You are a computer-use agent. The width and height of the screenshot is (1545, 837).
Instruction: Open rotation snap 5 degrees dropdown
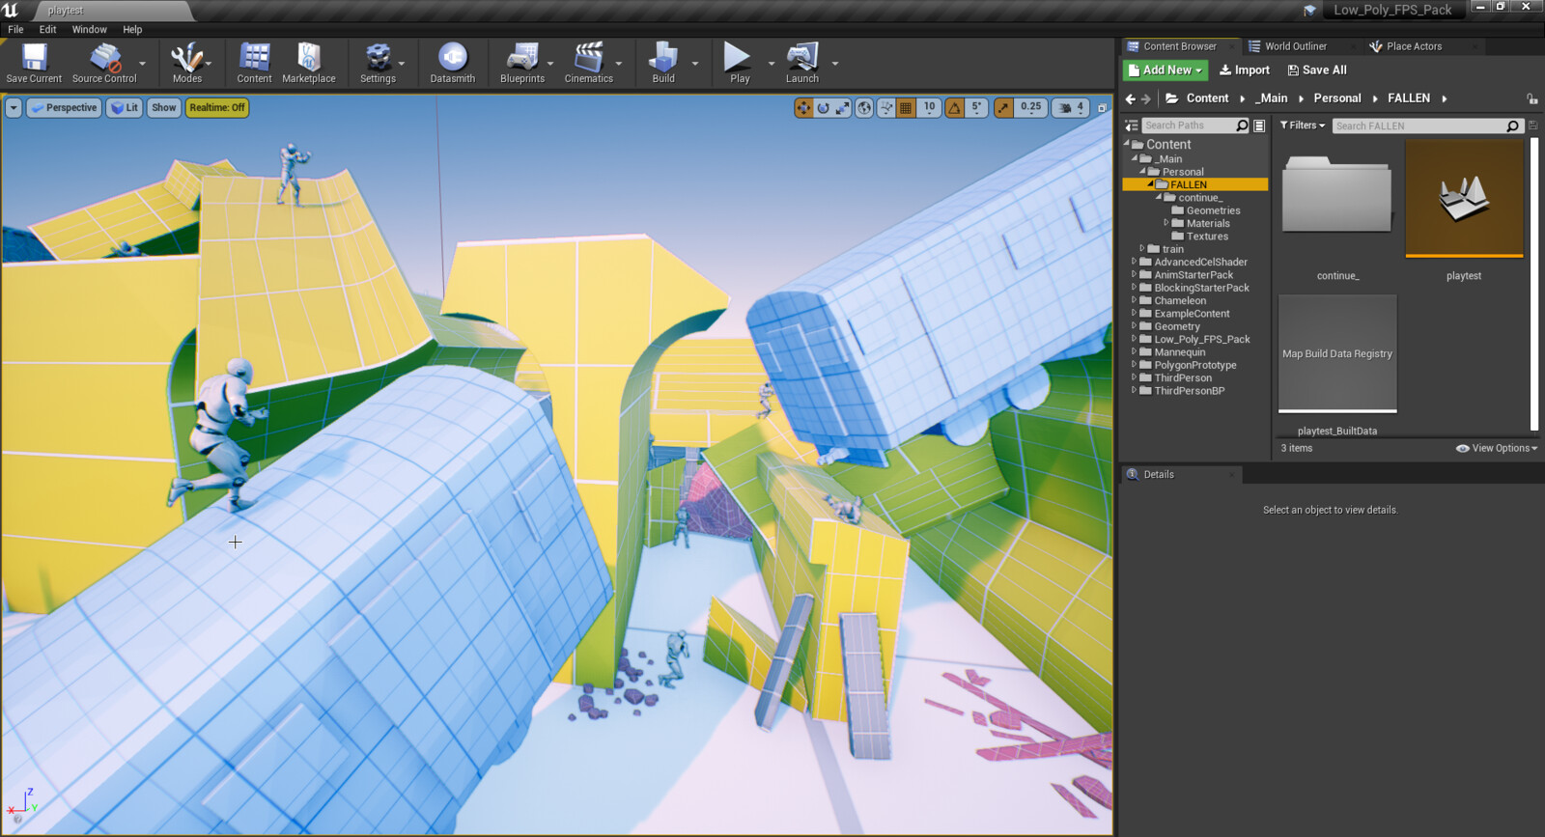pyautogui.click(x=976, y=108)
